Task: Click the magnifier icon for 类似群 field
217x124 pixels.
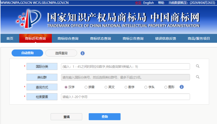Action: (198, 77)
